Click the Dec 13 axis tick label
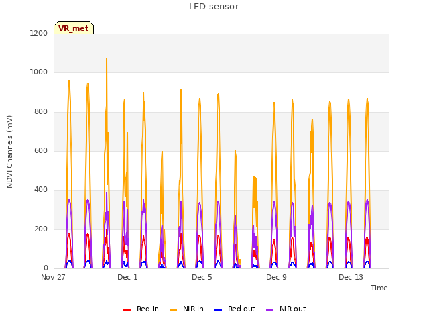The image size is (429, 322). pyautogui.click(x=351, y=277)
